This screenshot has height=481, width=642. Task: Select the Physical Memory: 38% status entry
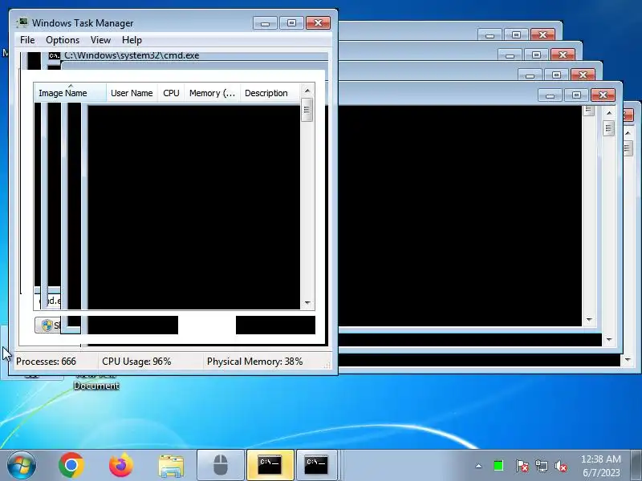tap(254, 362)
